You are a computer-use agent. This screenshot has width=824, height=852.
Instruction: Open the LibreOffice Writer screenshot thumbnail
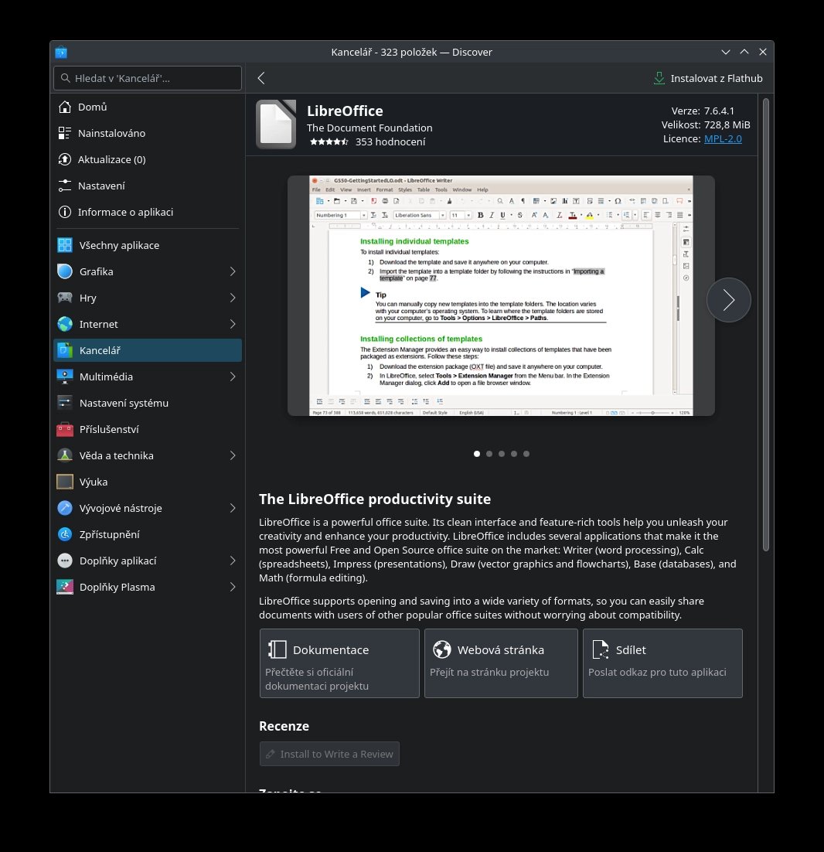click(501, 295)
